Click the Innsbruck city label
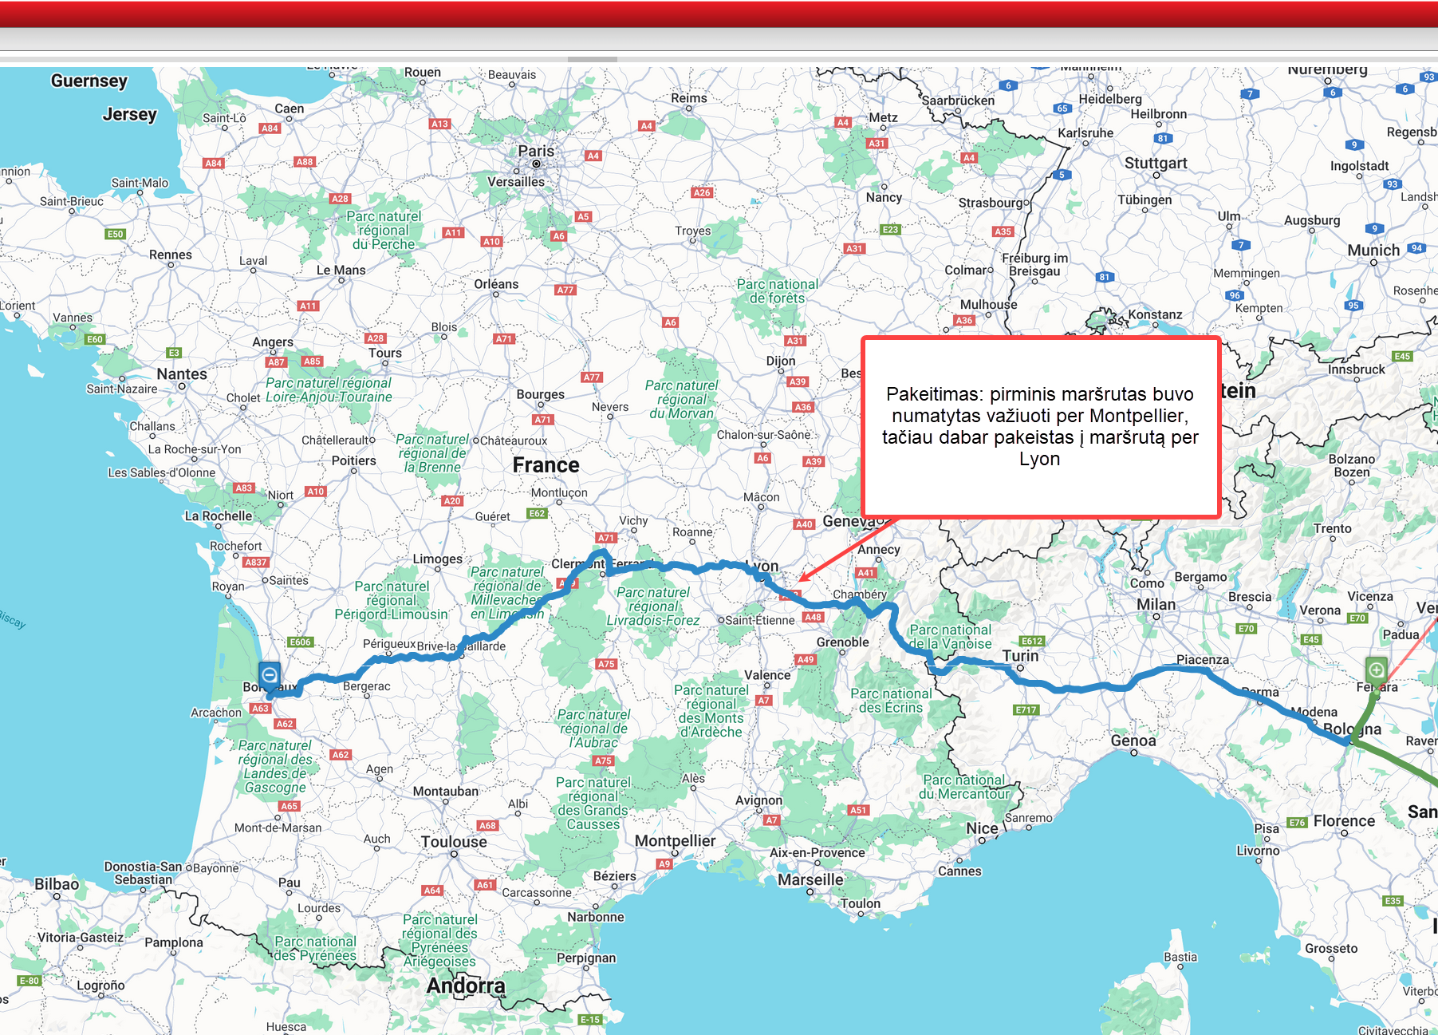Screen dimensions: 1438x1035 pos(1357,369)
